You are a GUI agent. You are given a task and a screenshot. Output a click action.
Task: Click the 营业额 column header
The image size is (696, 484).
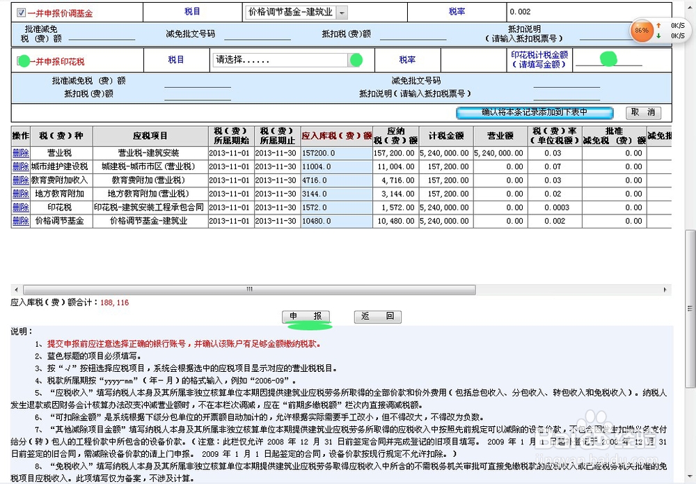pyautogui.click(x=500, y=136)
